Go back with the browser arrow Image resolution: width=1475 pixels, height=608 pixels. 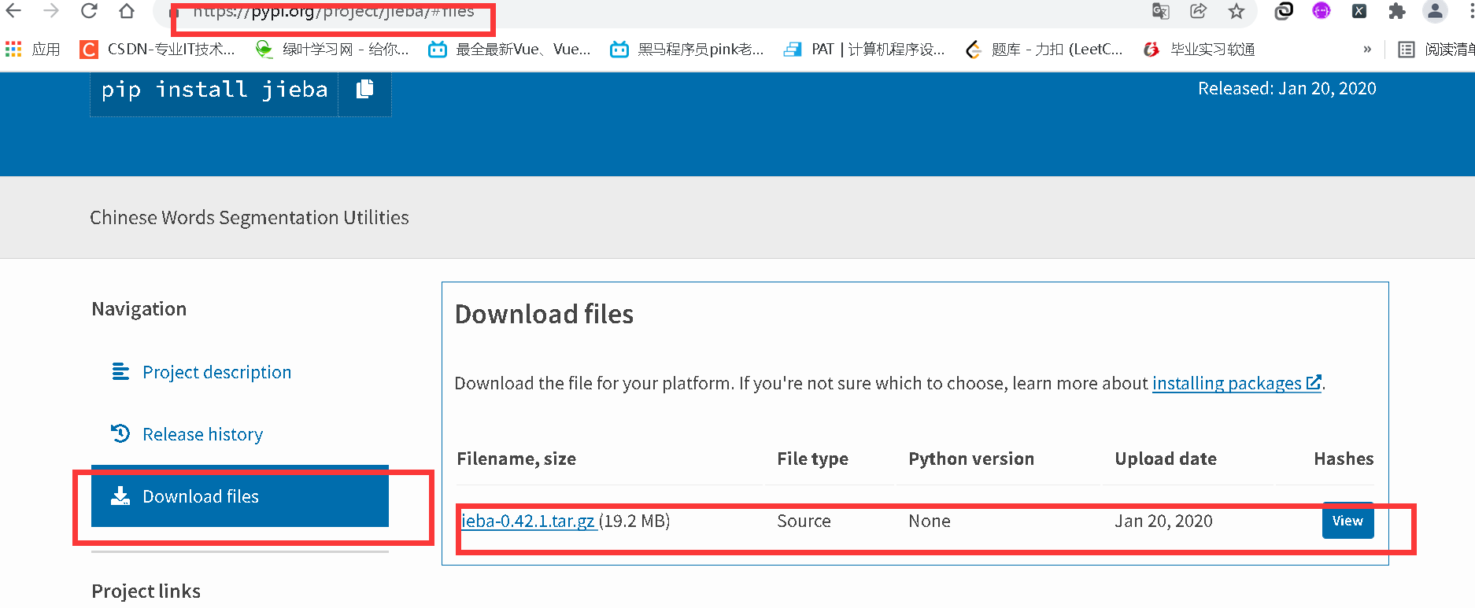13,11
